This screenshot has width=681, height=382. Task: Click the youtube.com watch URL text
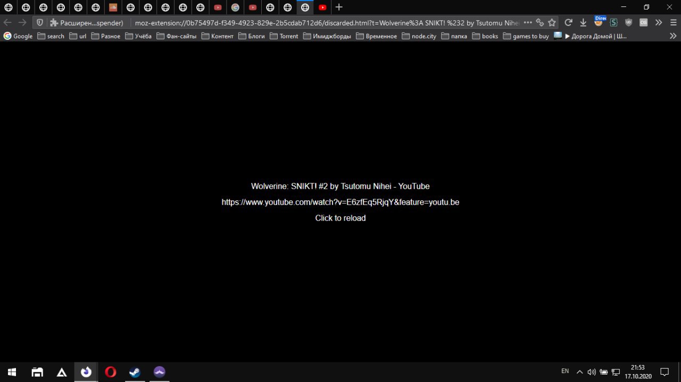click(340, 202)
